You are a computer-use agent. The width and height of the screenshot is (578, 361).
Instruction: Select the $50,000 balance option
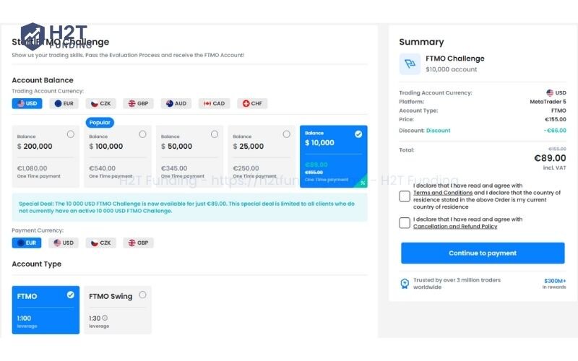pos(189,157)
